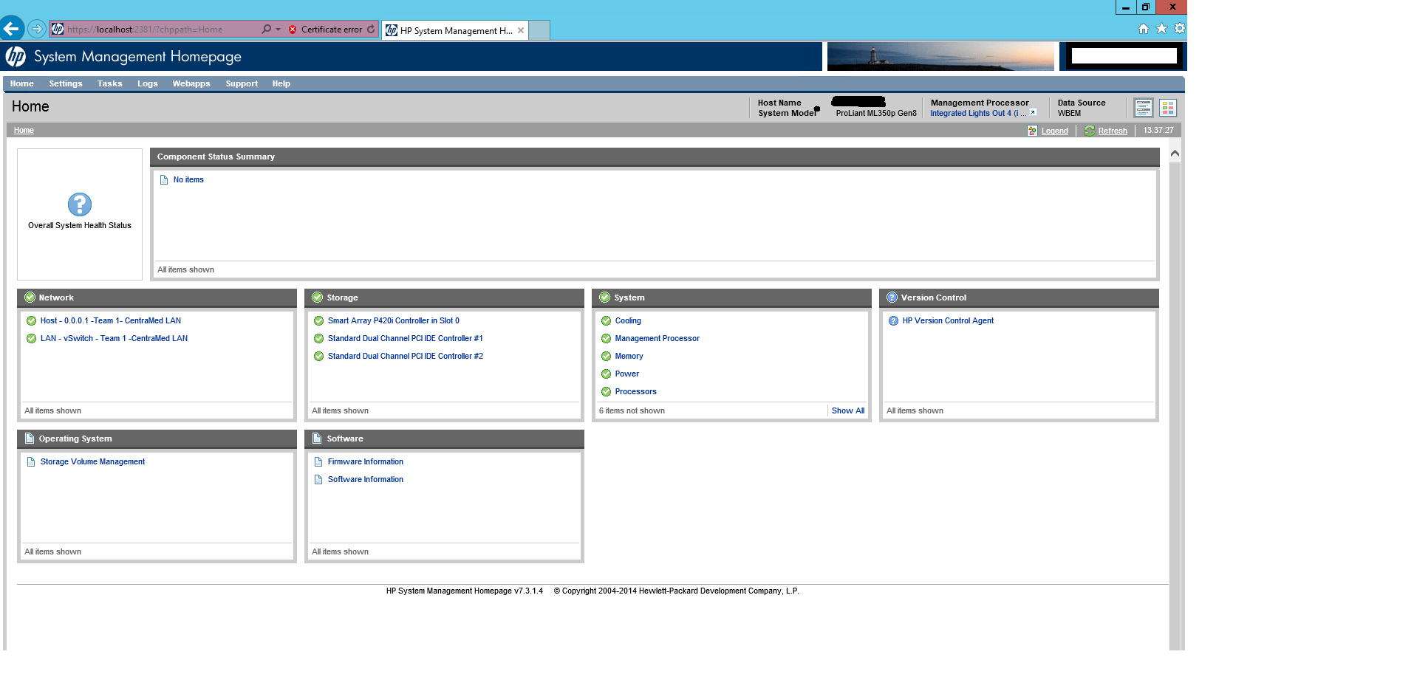The width and height of the screenshot is (1414, 691).
Task: Click the Refresh icon
Action: point(1089,131)
